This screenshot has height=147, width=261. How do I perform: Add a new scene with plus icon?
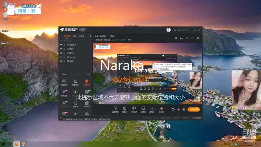coord(90,36)
